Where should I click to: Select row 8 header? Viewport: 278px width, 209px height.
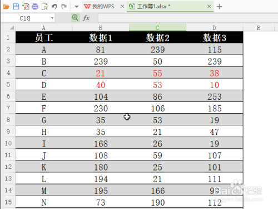click(8, 120)
